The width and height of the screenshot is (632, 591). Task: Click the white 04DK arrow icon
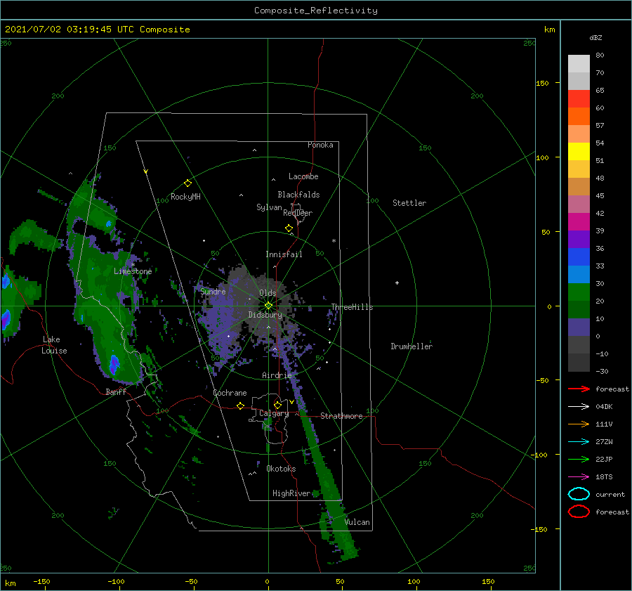(x=579, y=406)
